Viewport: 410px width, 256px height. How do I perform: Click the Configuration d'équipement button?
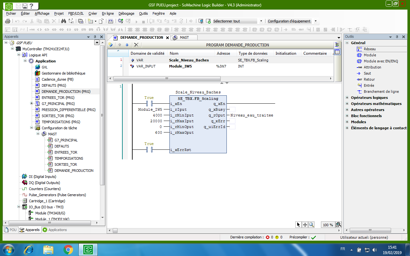coord(289,21)
